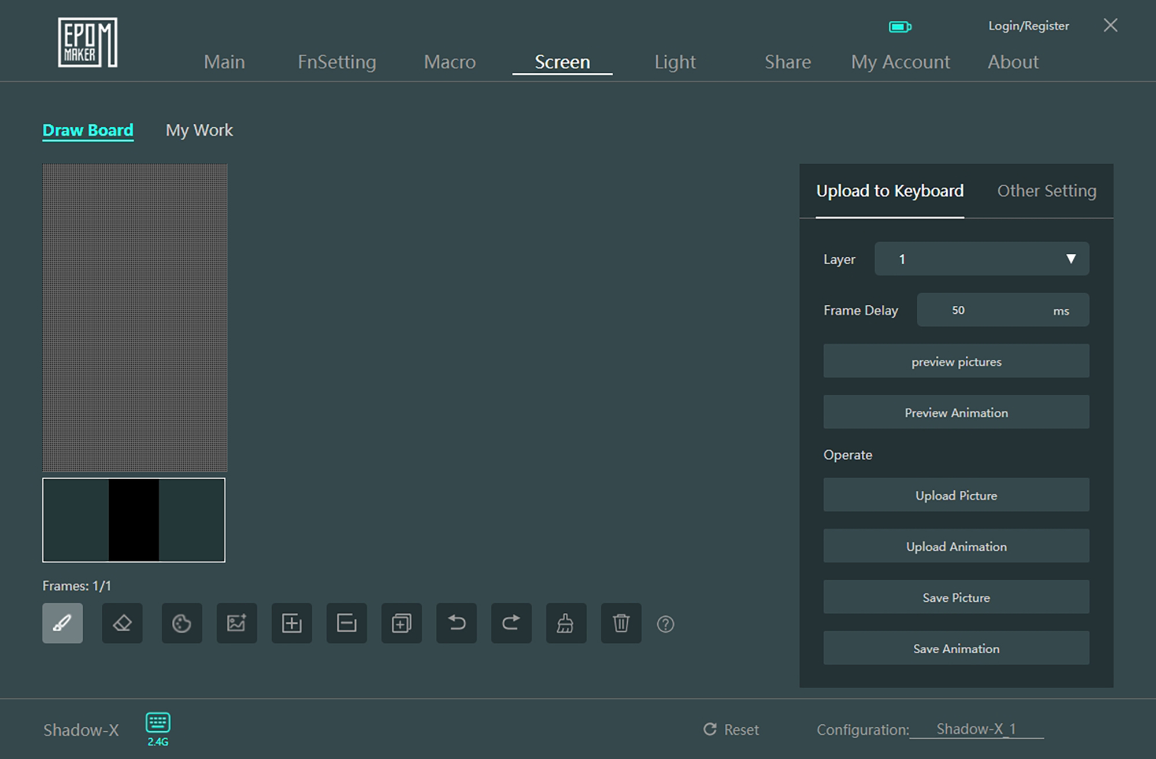Switch to the Light tab
Screen dimensions: 1156x759
(x=675, y=62)
